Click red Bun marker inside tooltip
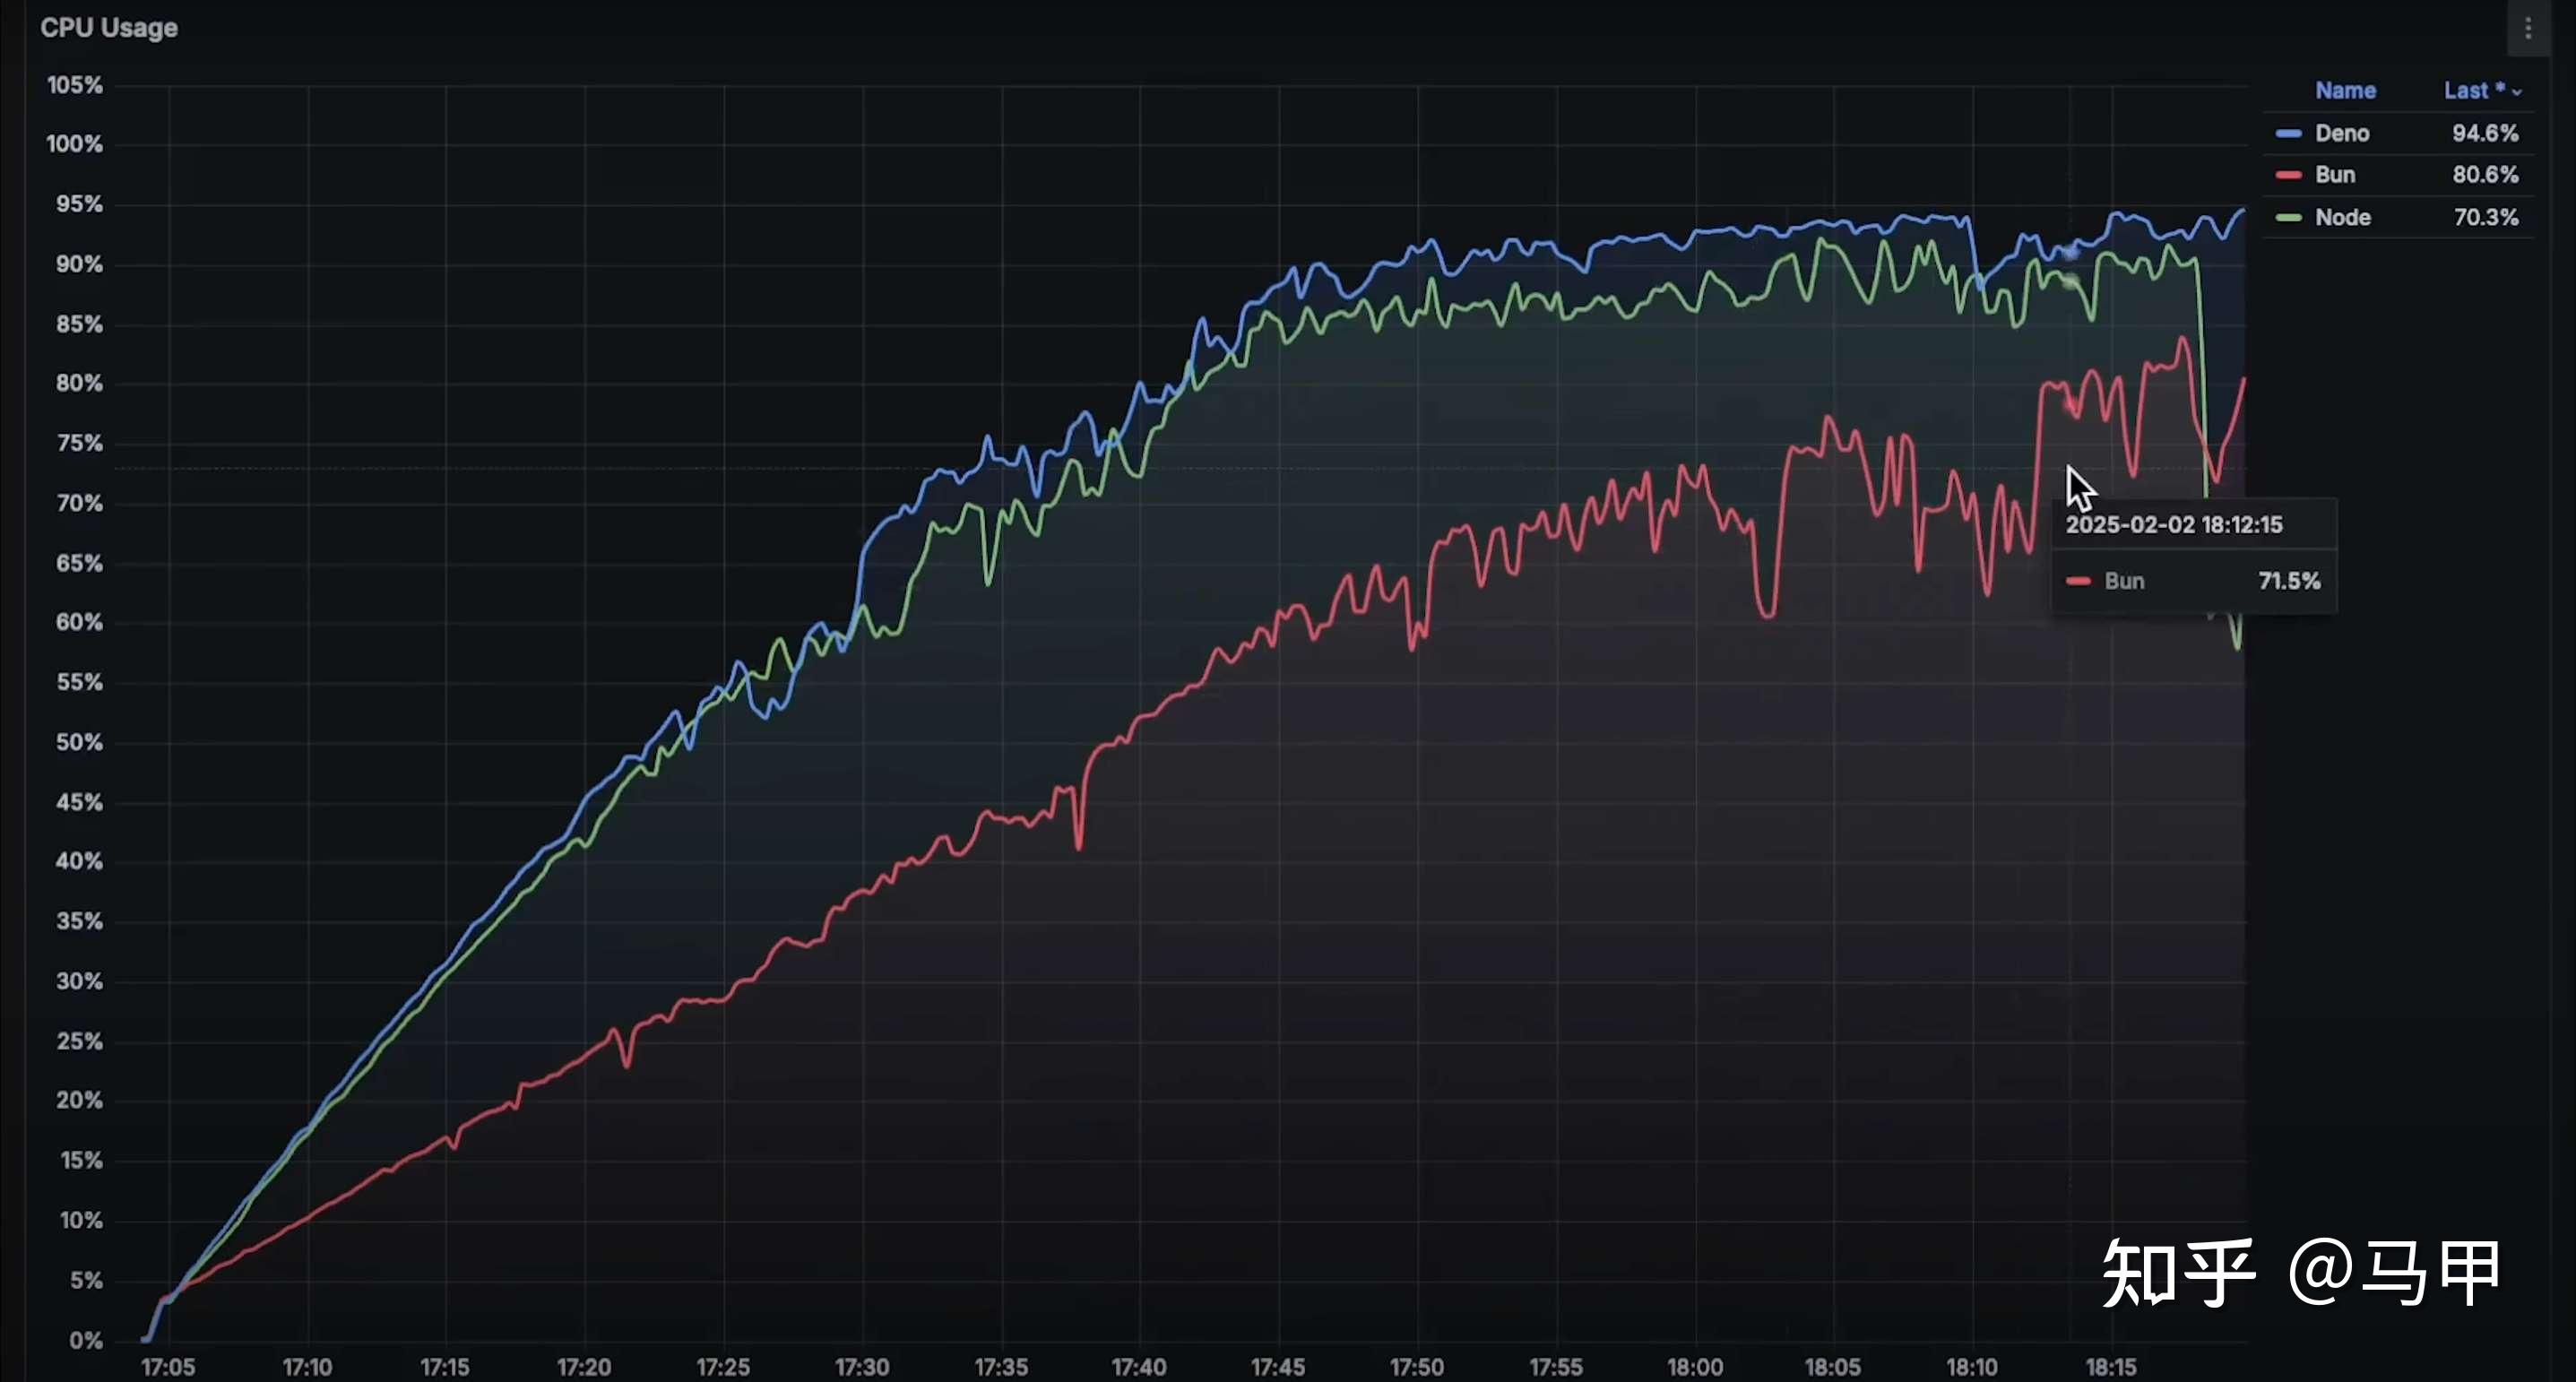2576x1382 pixels. coord(2078,581)
